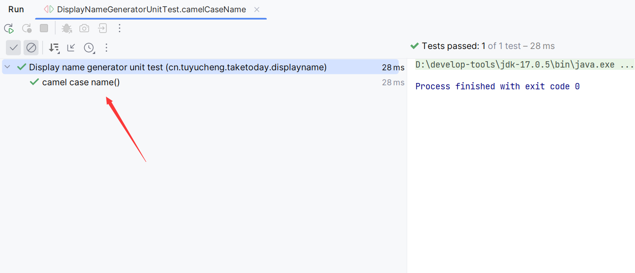Toggle Show Ignored tests filter
The width and height of the screenshot is (635, 273).
coord(31,48)
